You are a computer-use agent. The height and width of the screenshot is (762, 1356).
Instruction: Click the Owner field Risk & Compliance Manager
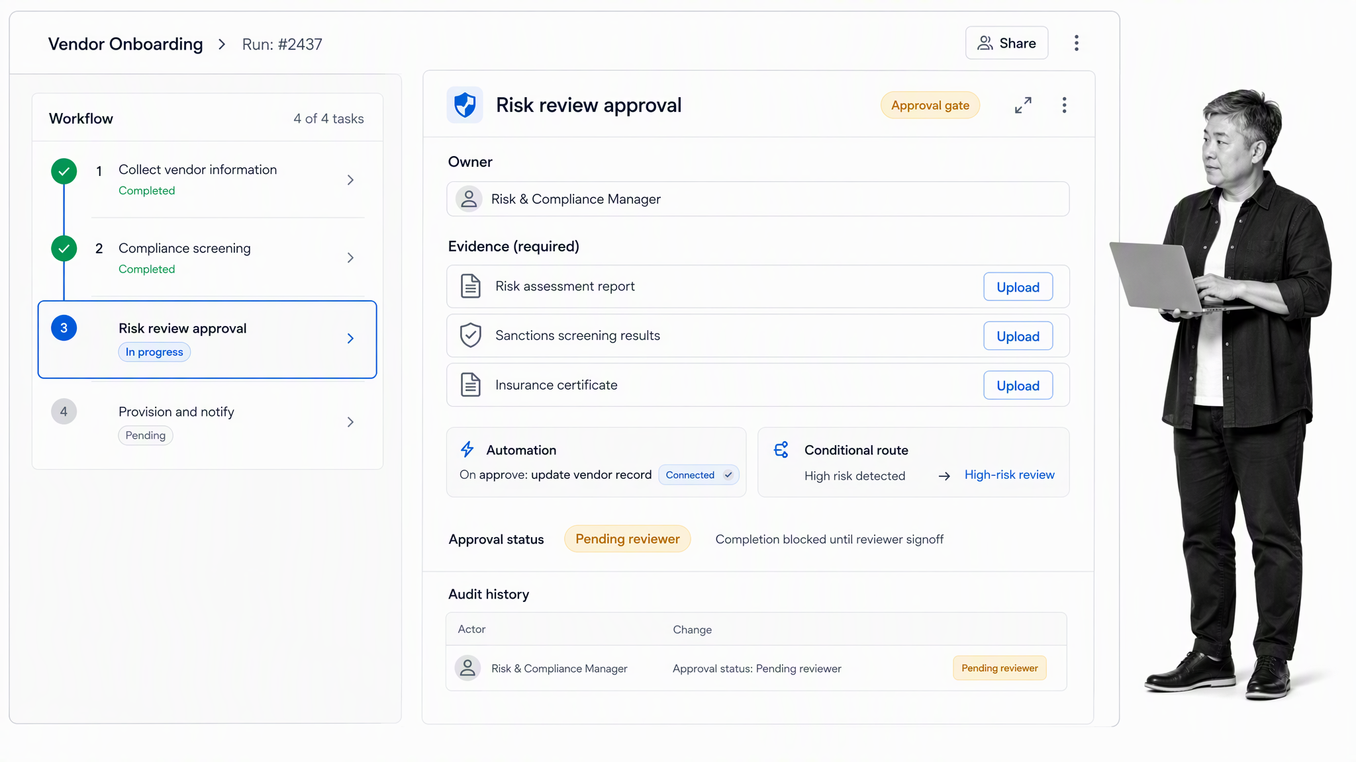coord(757,199)
